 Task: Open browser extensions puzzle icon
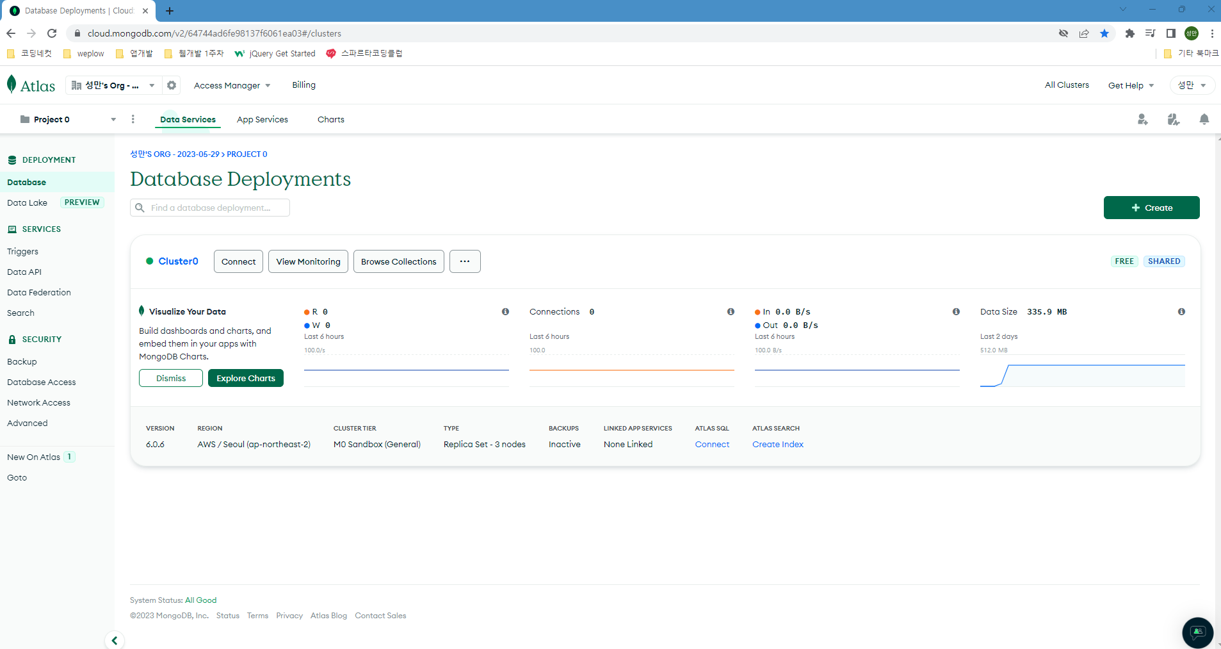pos(1130,33)
